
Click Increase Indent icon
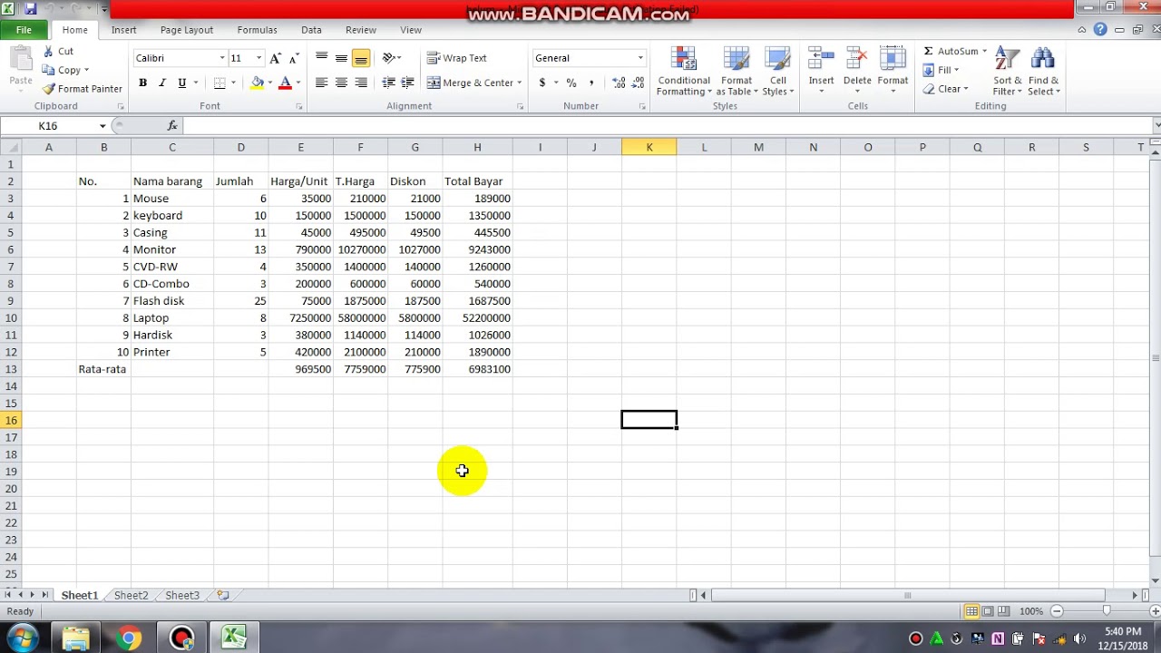tap(408, 83)
